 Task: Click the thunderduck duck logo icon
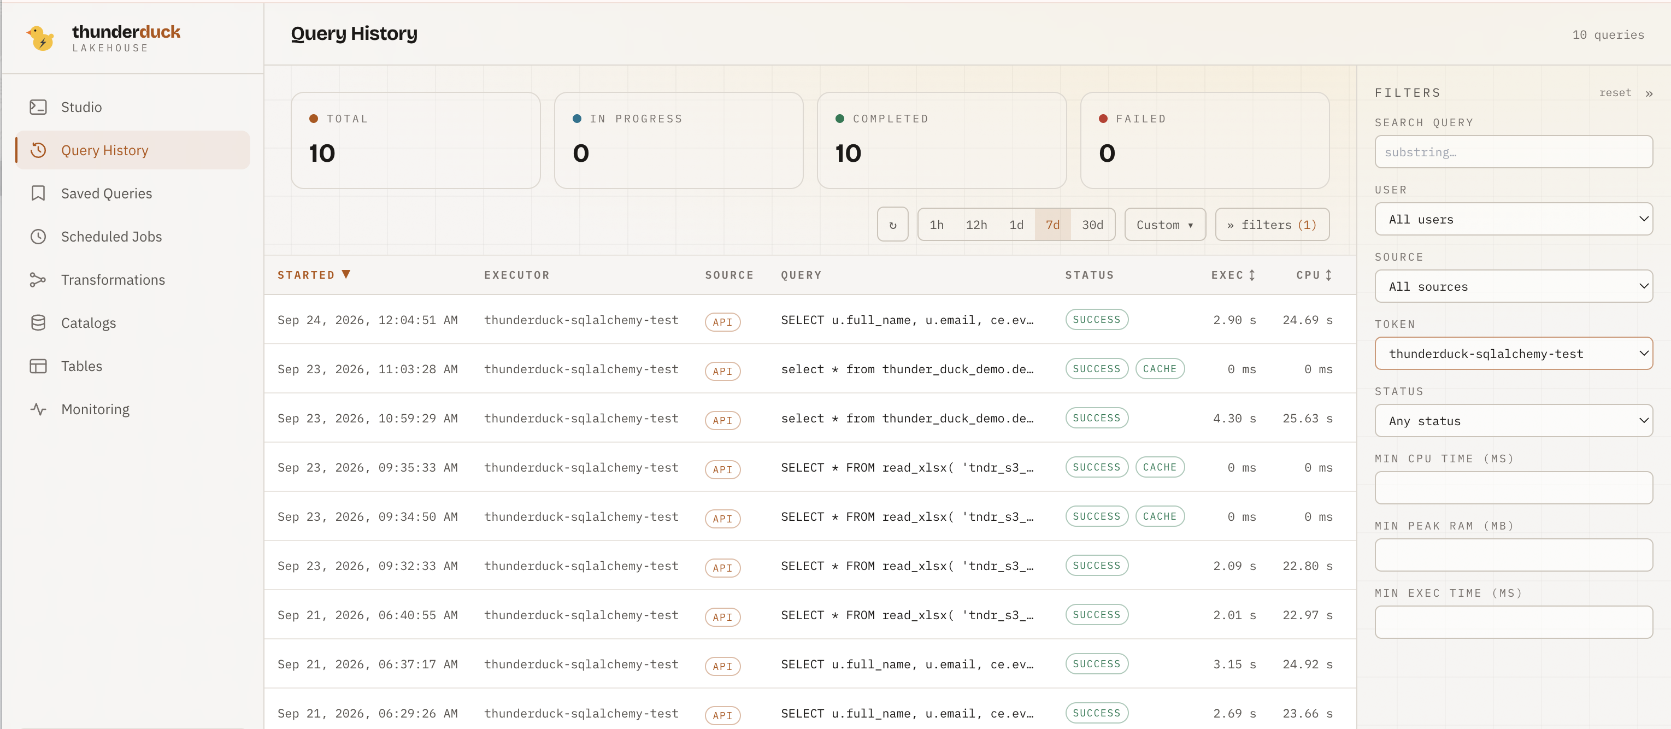coord(40,38)
